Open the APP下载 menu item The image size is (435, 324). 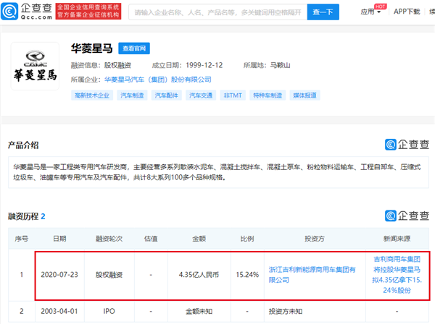[407, 12]
